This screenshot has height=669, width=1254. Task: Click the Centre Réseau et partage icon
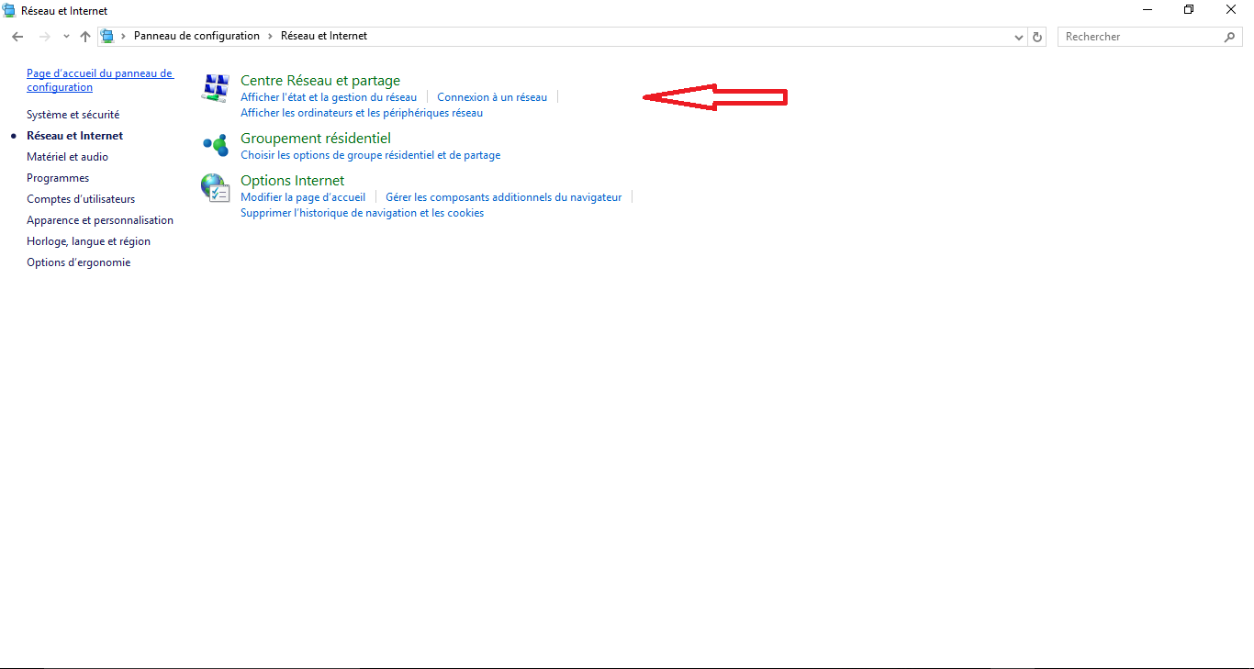(215, 88)
